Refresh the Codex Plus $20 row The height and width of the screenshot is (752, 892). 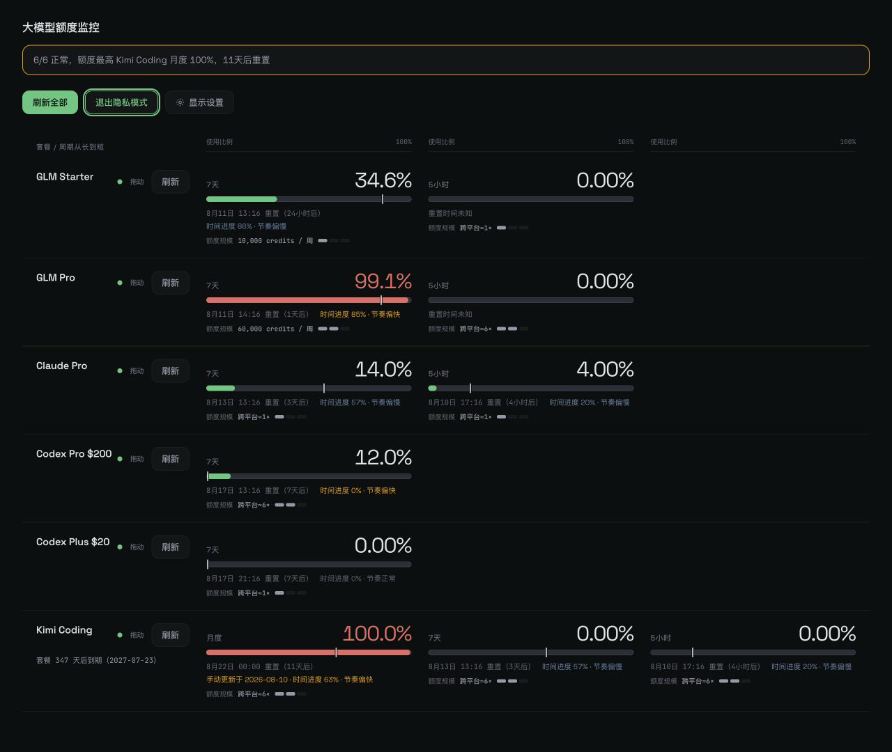pos(170,547)
